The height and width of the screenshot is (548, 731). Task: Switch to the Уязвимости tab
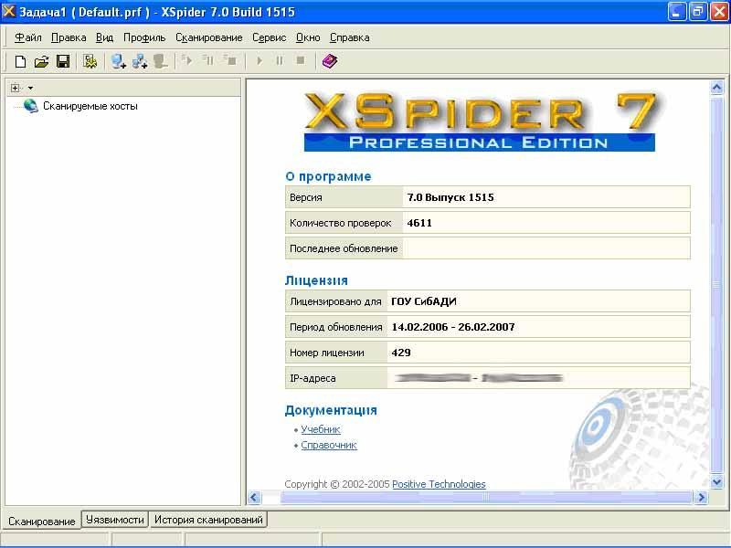(115, 519)
